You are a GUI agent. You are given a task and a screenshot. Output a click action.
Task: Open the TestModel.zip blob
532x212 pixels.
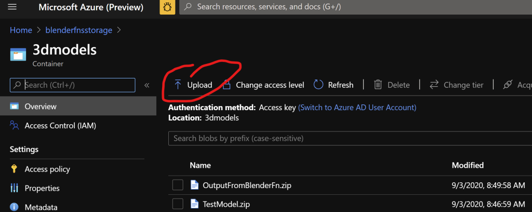tap(227, 204)
